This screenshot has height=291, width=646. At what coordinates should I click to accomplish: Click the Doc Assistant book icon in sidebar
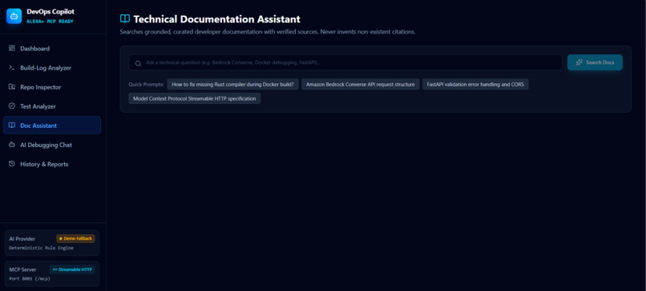pos(12,126)
